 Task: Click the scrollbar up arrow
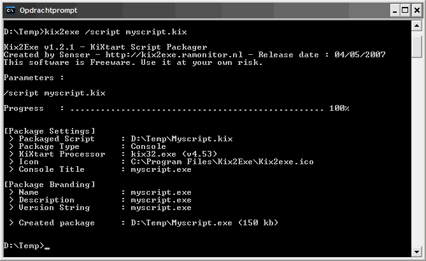pos(416,25)
